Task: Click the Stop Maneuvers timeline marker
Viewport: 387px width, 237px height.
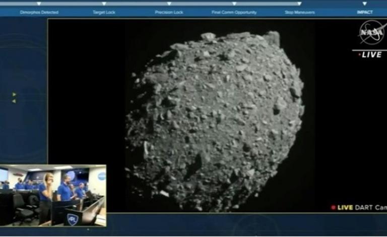Action: [299, 4]
